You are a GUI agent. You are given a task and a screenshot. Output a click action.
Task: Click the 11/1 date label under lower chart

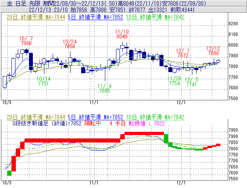coord(94,182)
